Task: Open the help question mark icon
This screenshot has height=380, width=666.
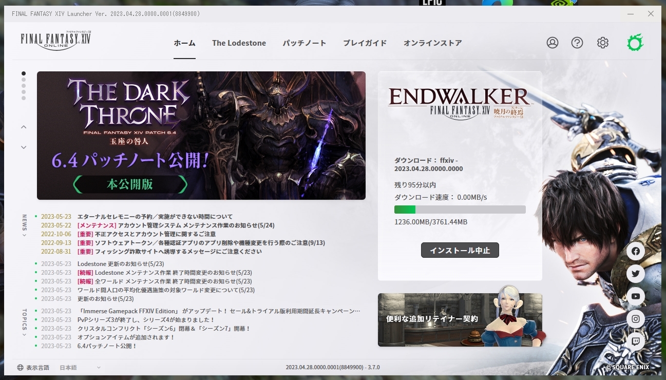Action: click(x=577, y=43)
